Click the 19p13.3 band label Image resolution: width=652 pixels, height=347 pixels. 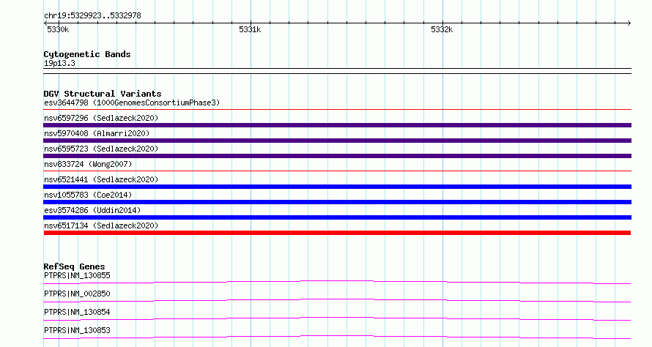tap(59, 63)
